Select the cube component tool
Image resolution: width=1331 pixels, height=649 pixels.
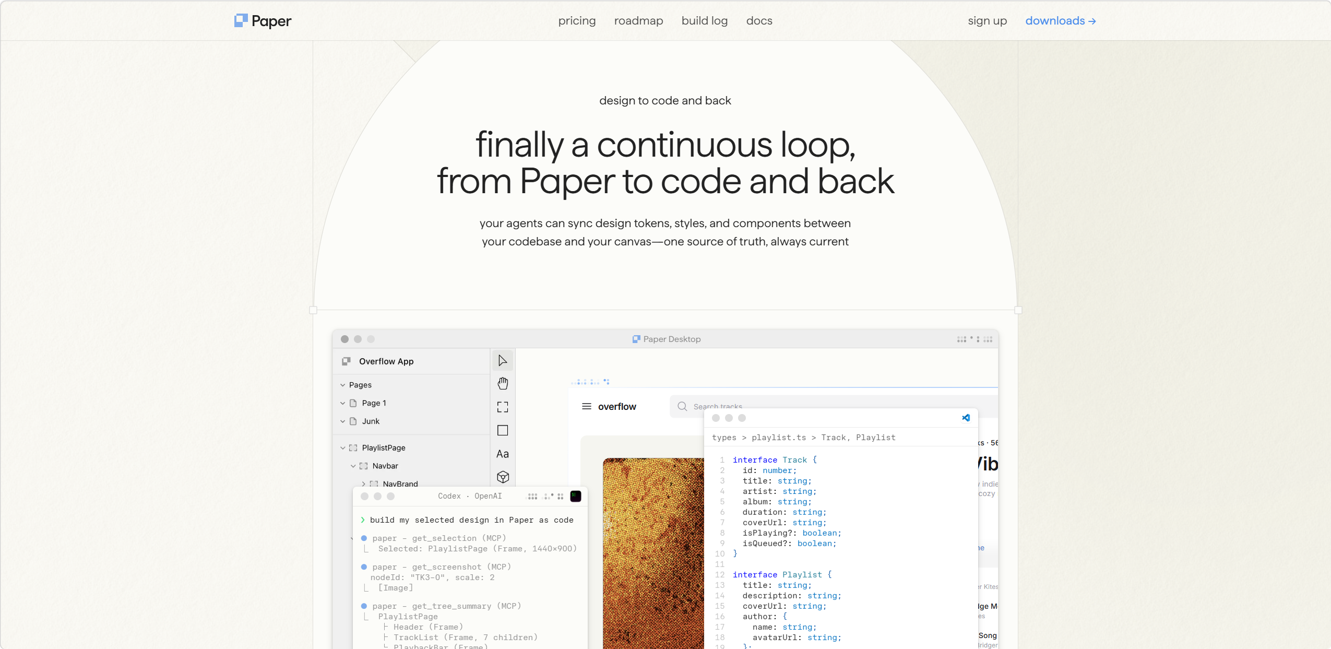coord(503,477)
